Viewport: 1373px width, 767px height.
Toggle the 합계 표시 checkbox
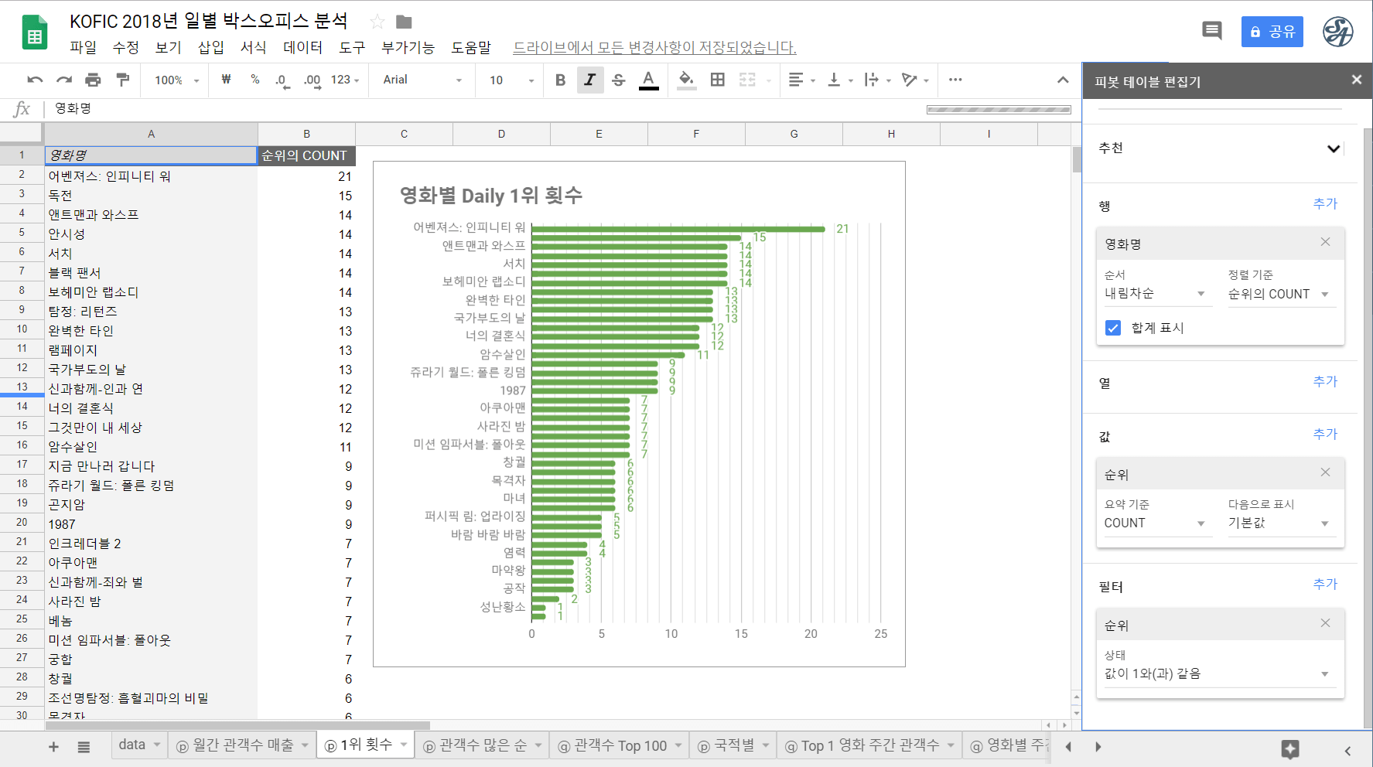pyautogui.click(x=1113, y=328)
